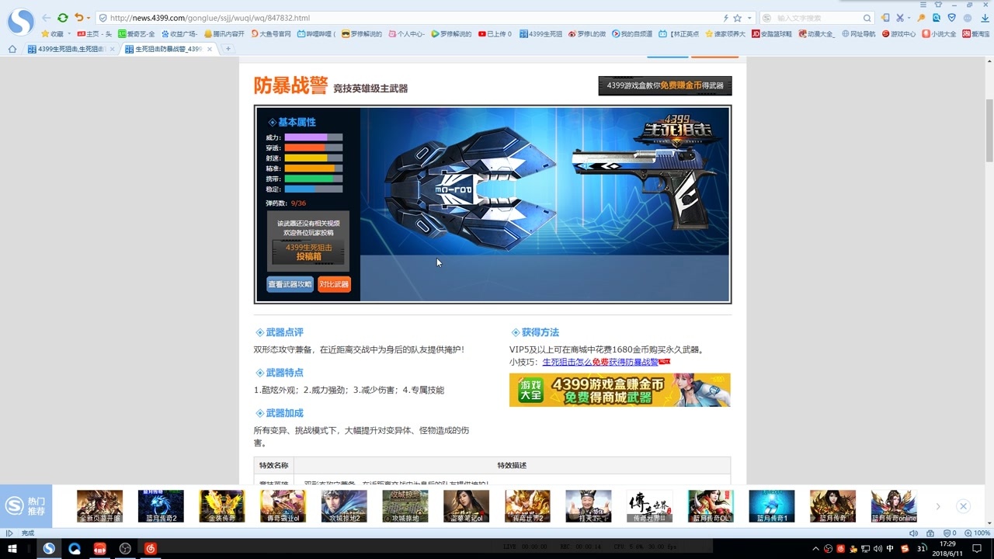
Task: Open the home page icon
Action: click(x=12, y=49)
